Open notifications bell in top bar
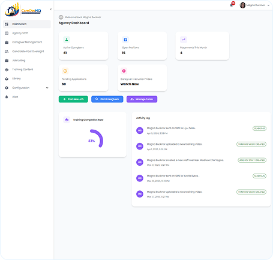This screenshot has width=273, height=260. 232,5
